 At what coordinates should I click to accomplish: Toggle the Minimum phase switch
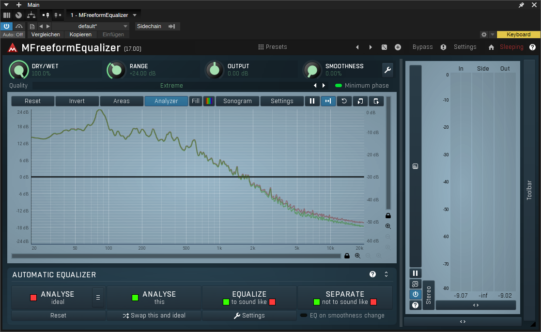(x=339, y=86)
